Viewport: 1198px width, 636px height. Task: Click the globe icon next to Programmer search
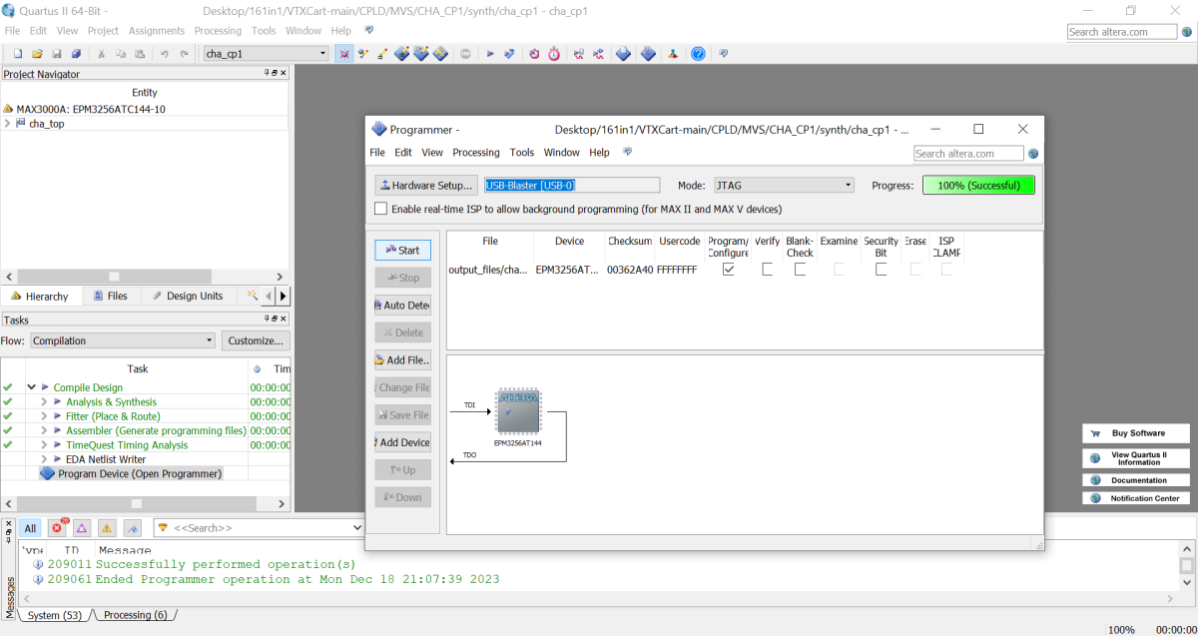[x=1033, y=154]
